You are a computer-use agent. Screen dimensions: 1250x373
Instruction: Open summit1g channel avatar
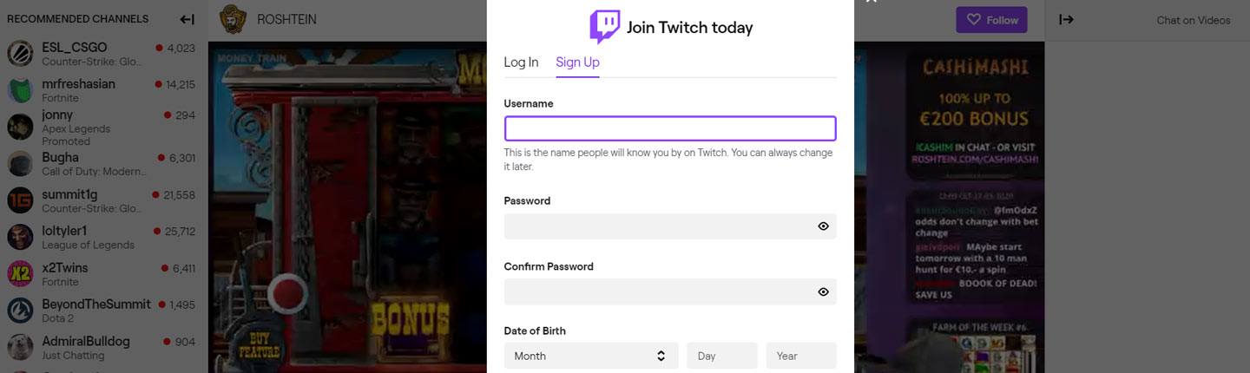click(20, 200)
